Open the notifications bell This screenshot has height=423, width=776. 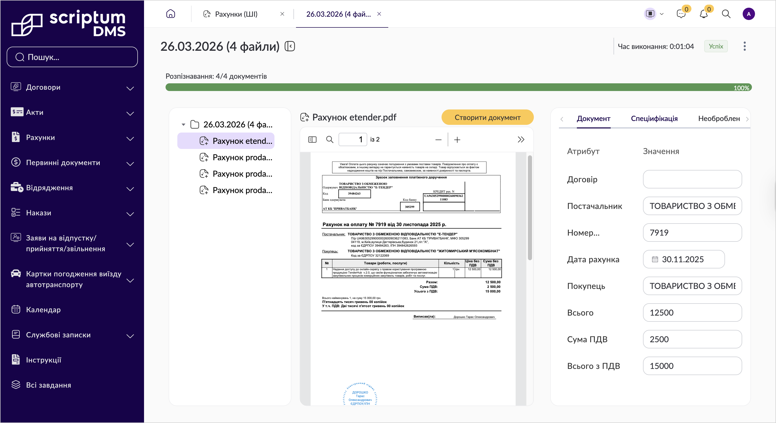point(703,14)
